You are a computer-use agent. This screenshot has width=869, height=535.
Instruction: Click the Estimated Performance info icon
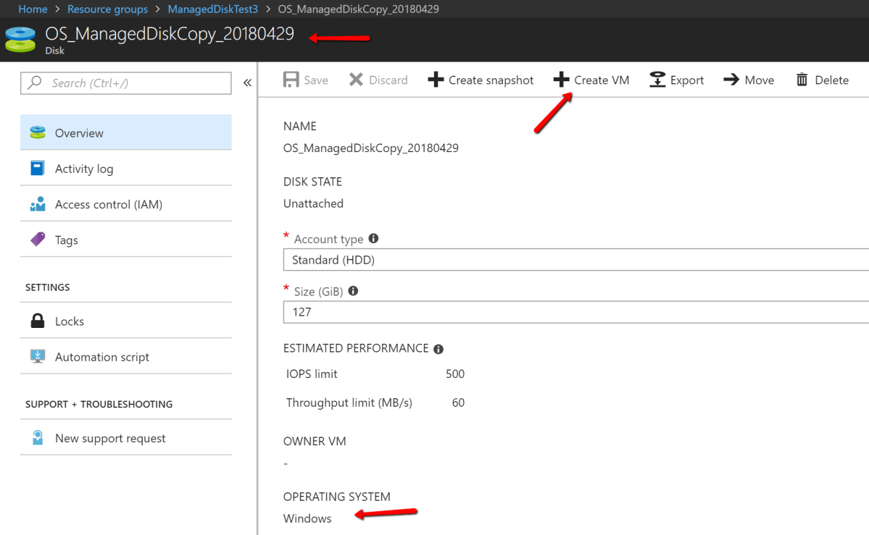click(x=438, y=349)
